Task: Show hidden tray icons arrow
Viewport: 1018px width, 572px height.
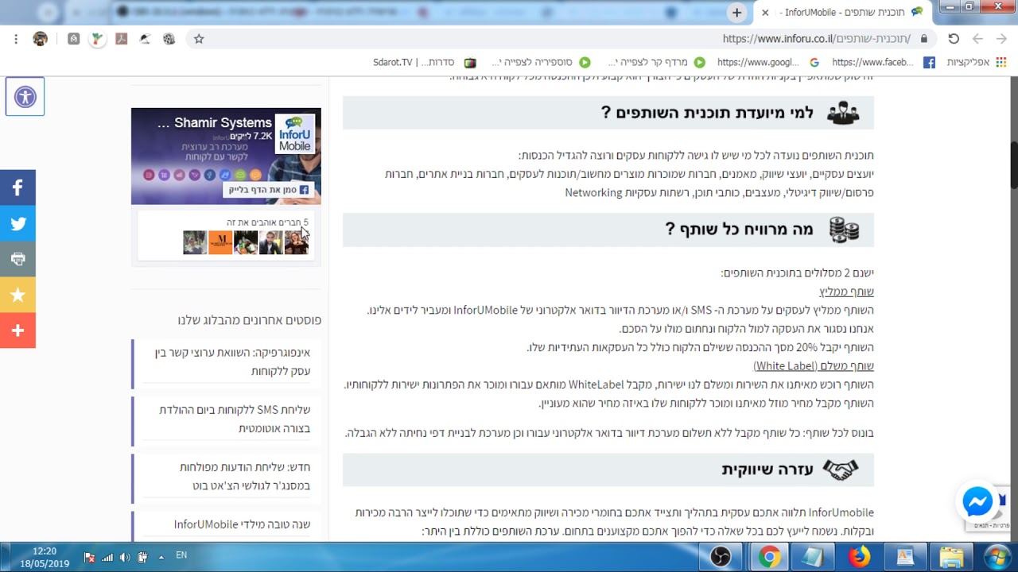Action: click(161, 556)
